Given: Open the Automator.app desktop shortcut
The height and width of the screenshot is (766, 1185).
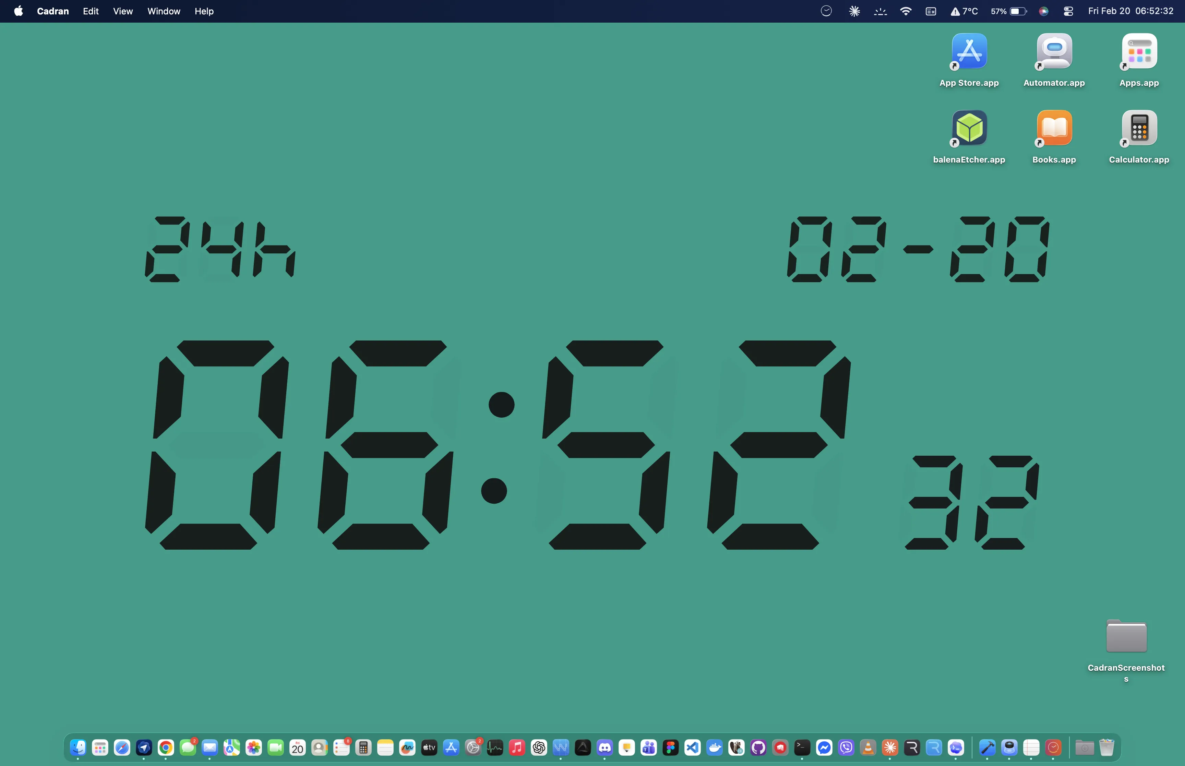Looking at the screenshot, I should point(1054,52).
